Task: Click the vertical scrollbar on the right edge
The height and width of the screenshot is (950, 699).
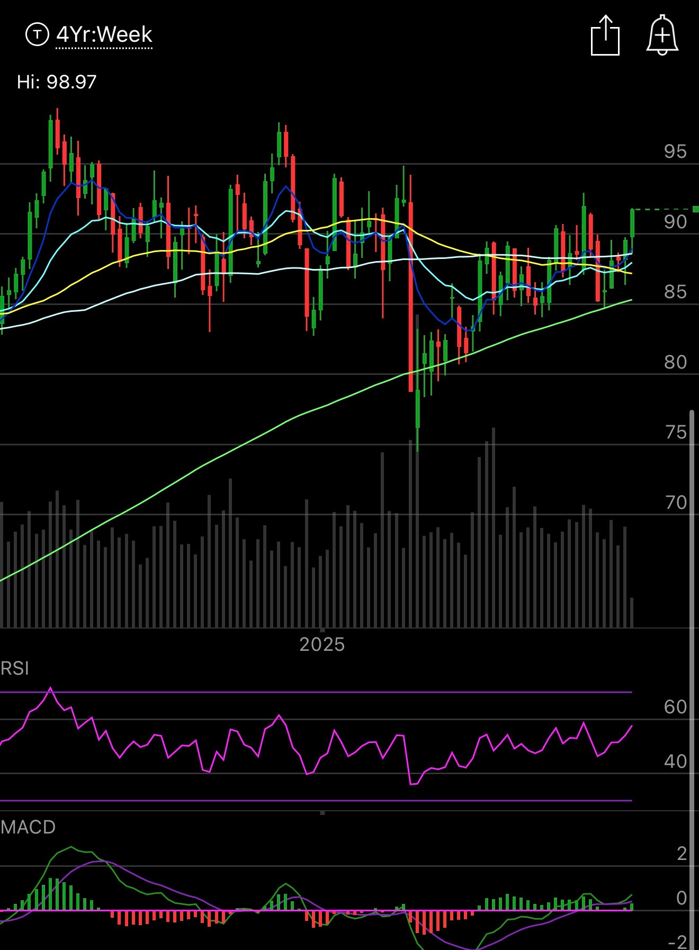Action: tap(692, 679)
